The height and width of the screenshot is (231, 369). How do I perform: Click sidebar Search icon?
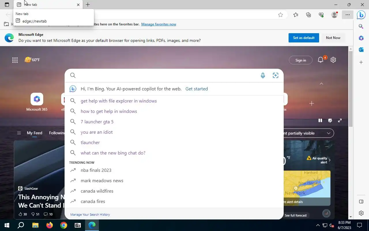pyautogui.click(x=361, y=27)
